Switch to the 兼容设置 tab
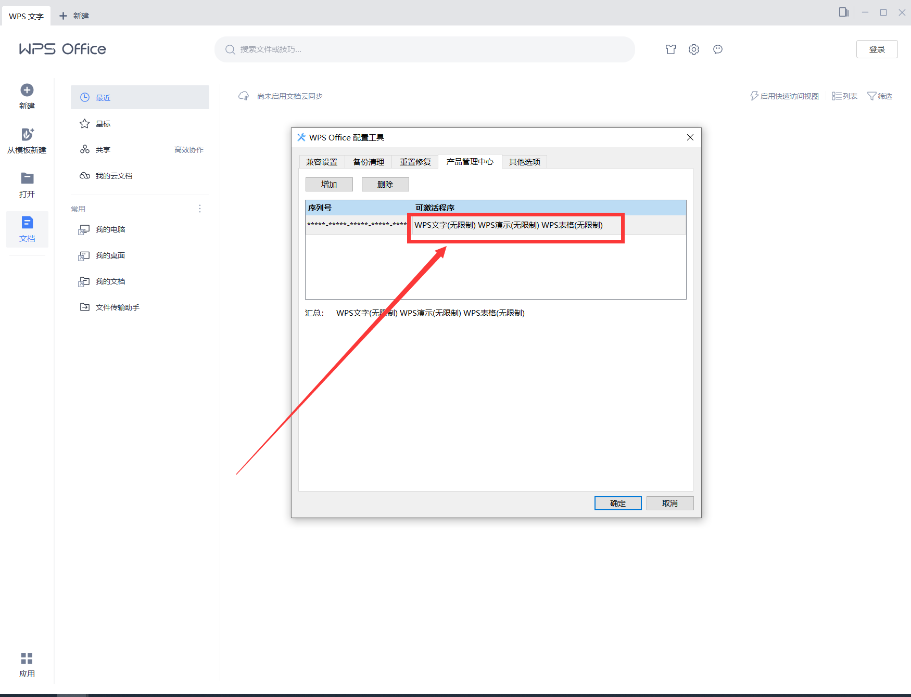The width and height of the screenshot is (911, 697). point(322,162)
